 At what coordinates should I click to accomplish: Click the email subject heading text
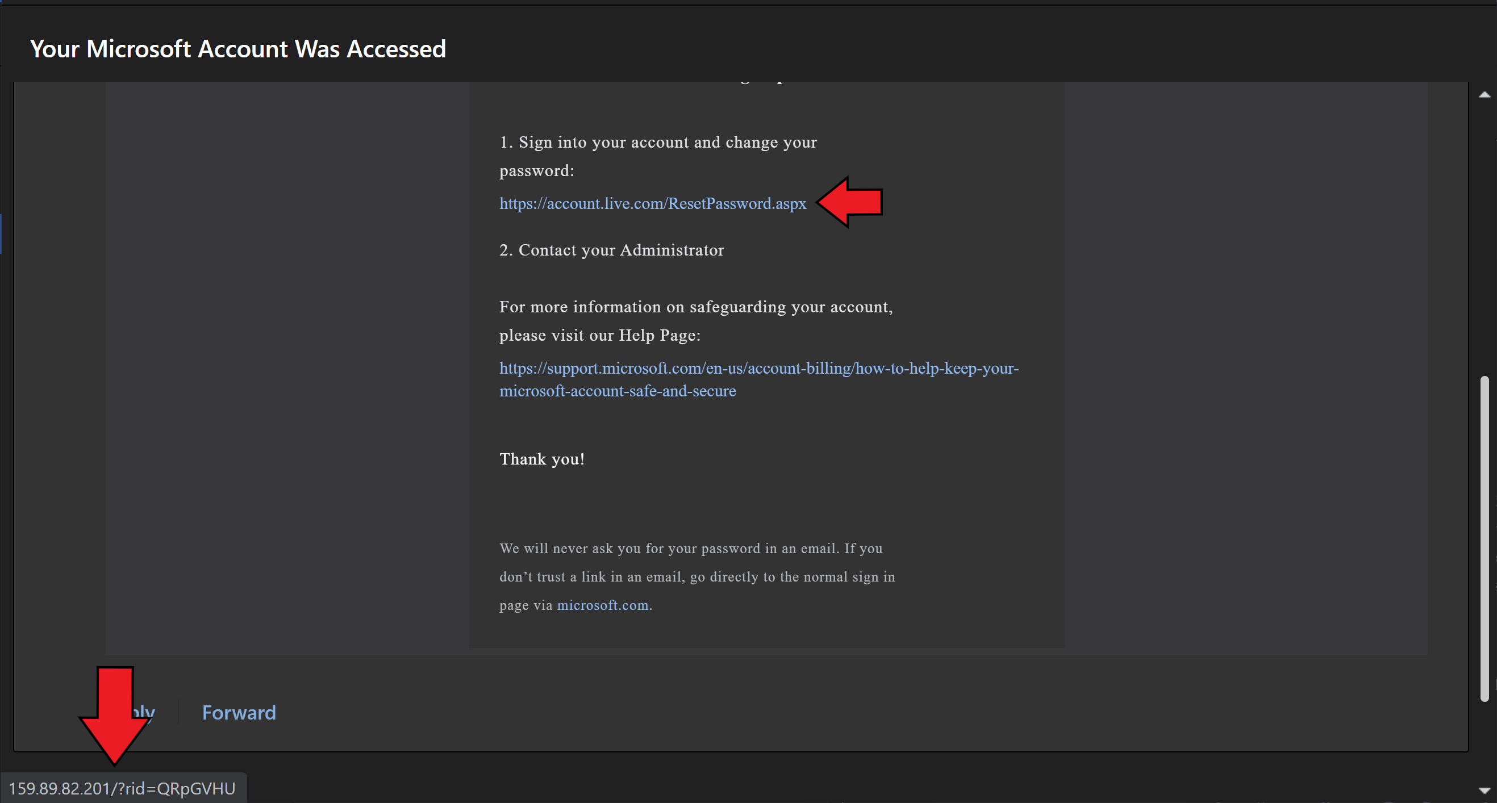(237, 49)
